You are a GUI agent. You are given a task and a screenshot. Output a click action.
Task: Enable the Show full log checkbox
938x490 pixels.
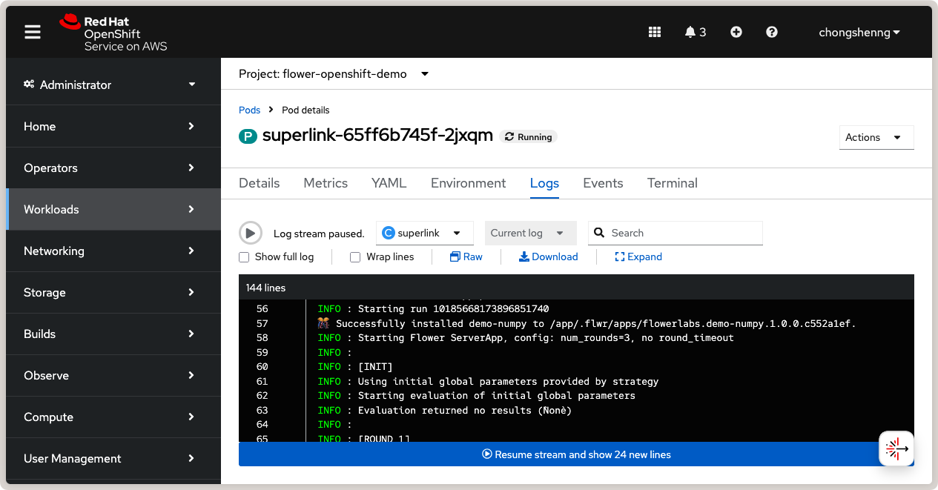244,257
